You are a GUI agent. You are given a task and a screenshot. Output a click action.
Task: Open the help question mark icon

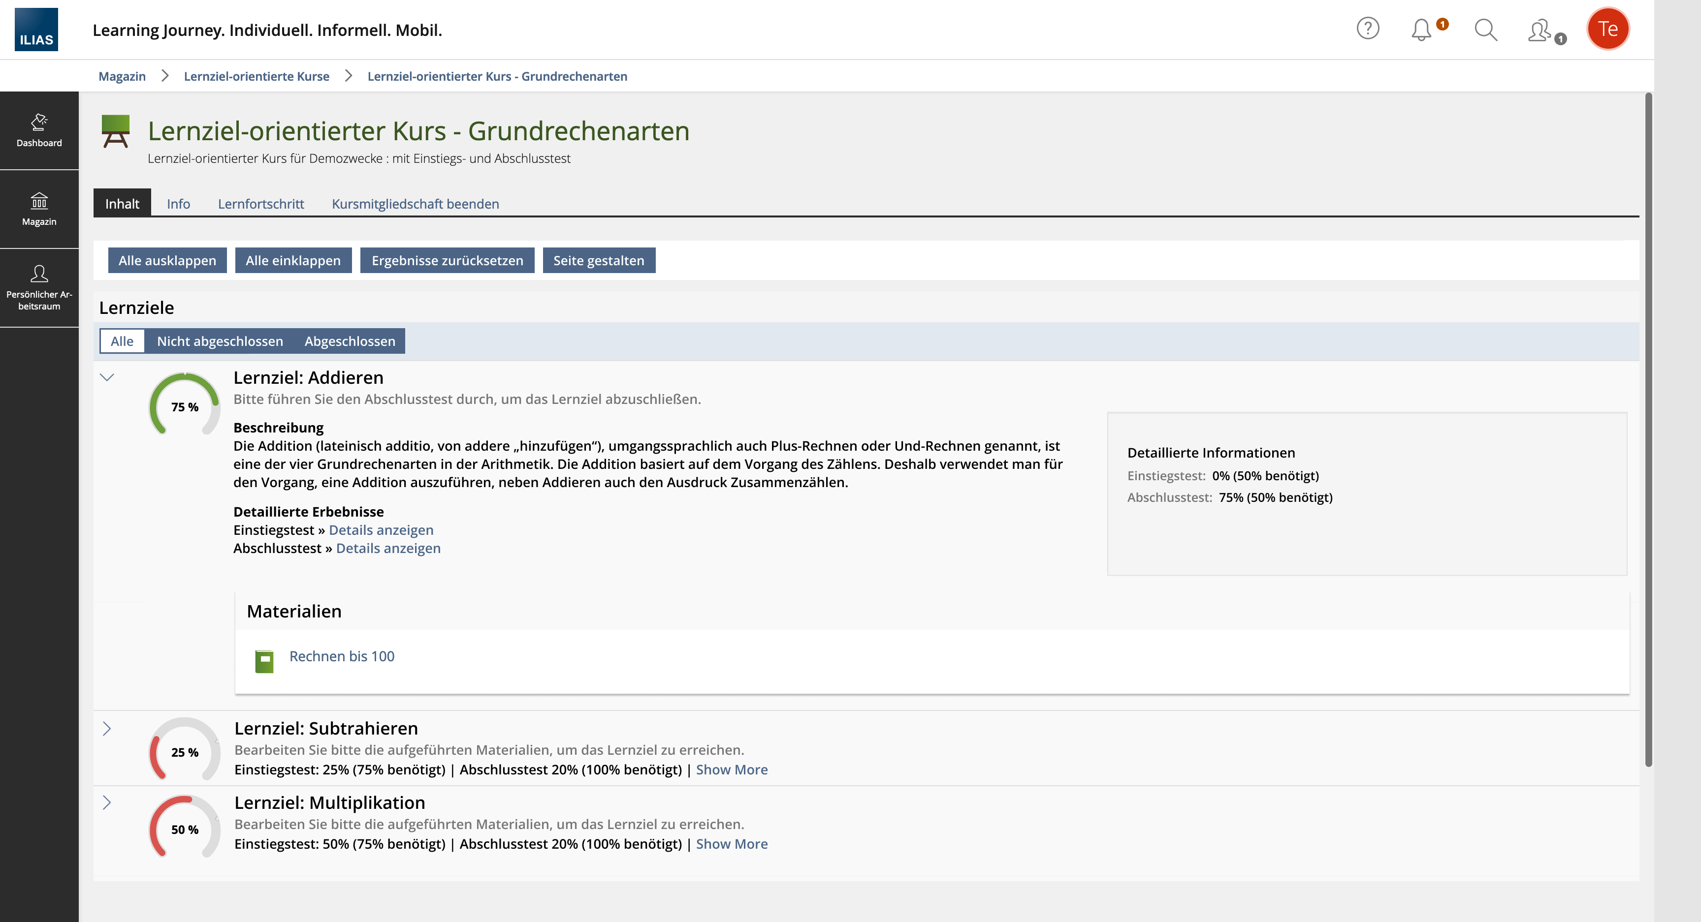(x=1368, y=29)
